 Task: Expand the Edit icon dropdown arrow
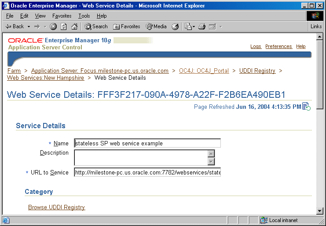[x=221, y=26]
